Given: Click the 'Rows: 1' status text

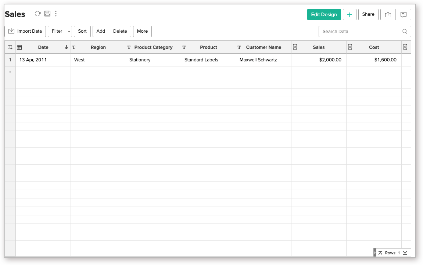Looking at the screenshot, I should click(x=392, y=253).
